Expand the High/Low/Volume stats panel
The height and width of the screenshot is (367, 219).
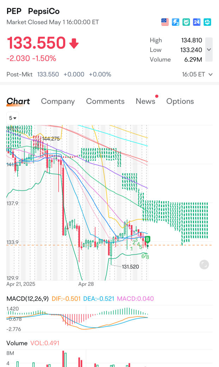(x=209, y=50)
